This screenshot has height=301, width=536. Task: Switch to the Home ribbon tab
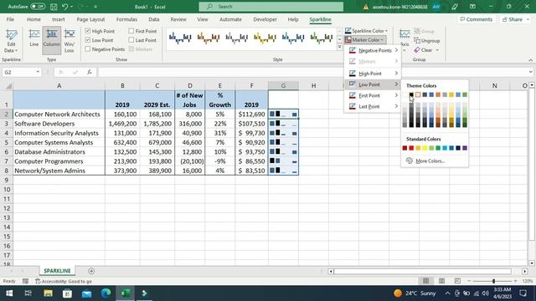point(33,19)
